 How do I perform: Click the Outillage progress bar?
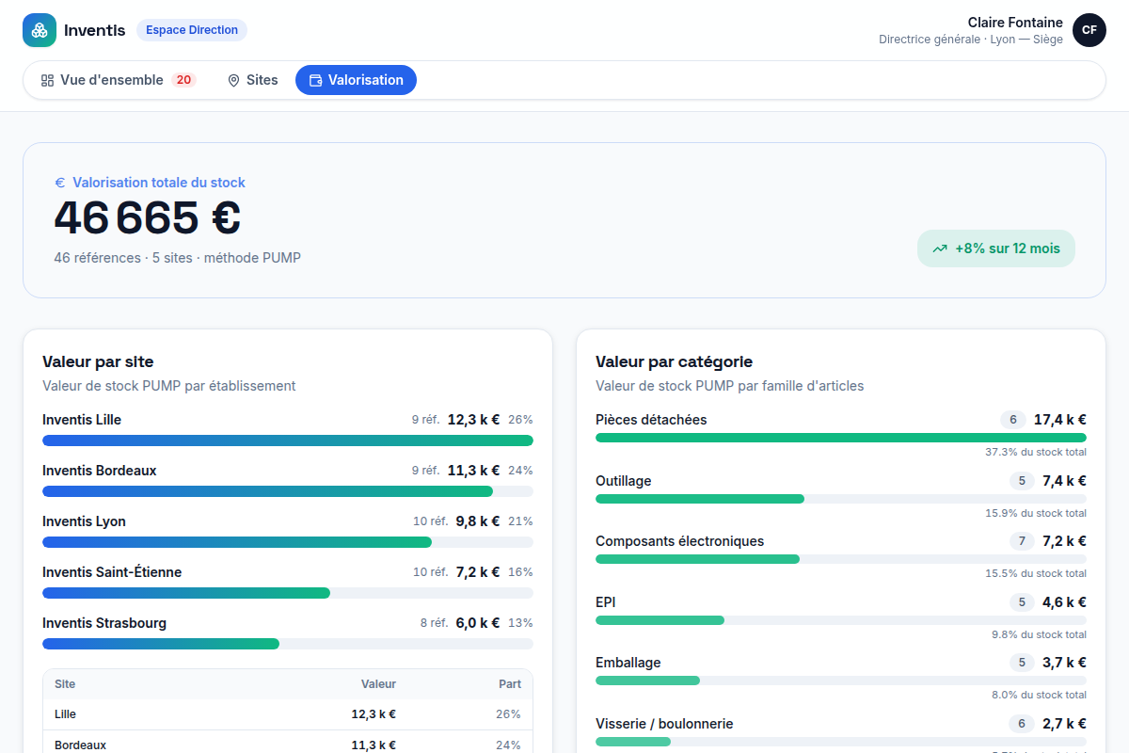click(x=841, y=499)
